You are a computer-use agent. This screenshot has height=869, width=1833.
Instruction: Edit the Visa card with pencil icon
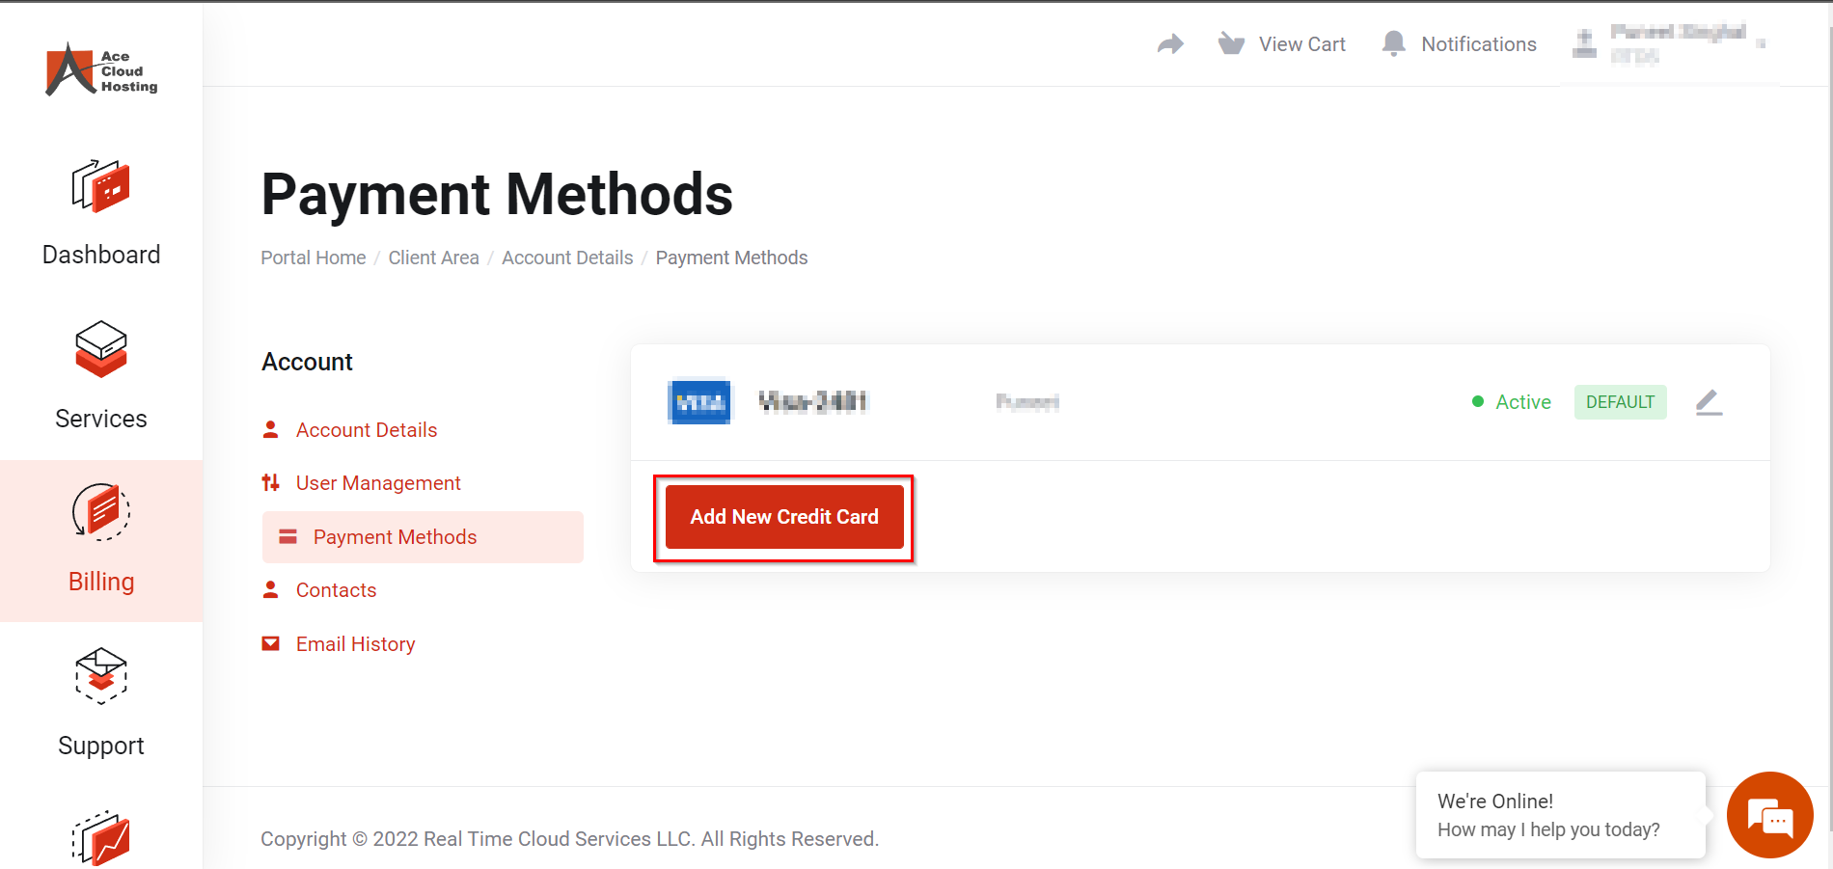(1709, 402)
